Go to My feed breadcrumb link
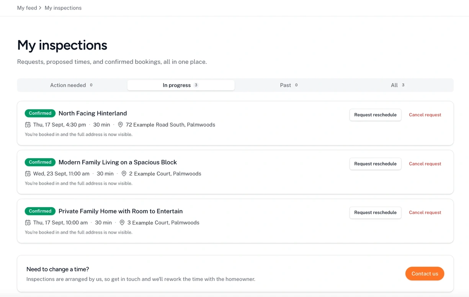Image resolution: width=469 pixels, height=297 pixels. [x=27, y=8]
